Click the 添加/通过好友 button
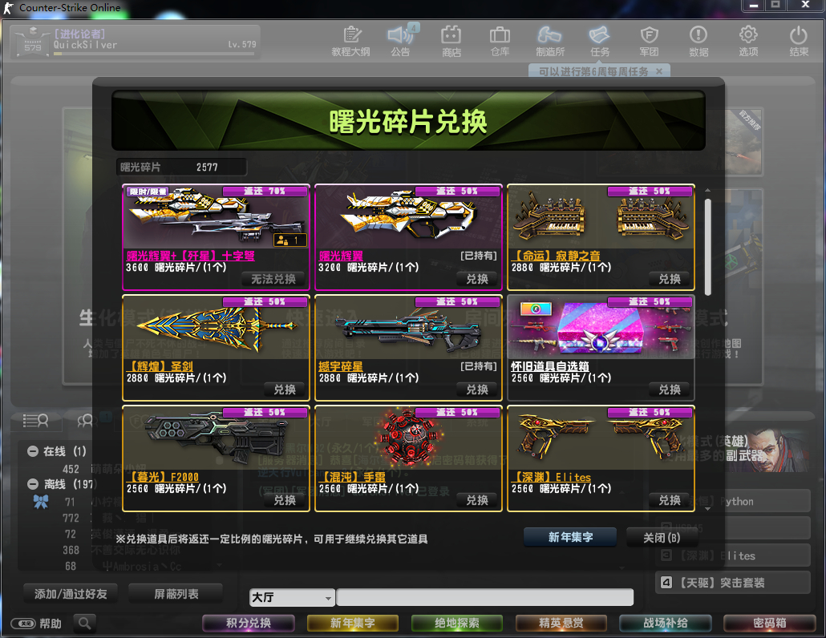Screen dimensions: 826x638 [71, 594]
